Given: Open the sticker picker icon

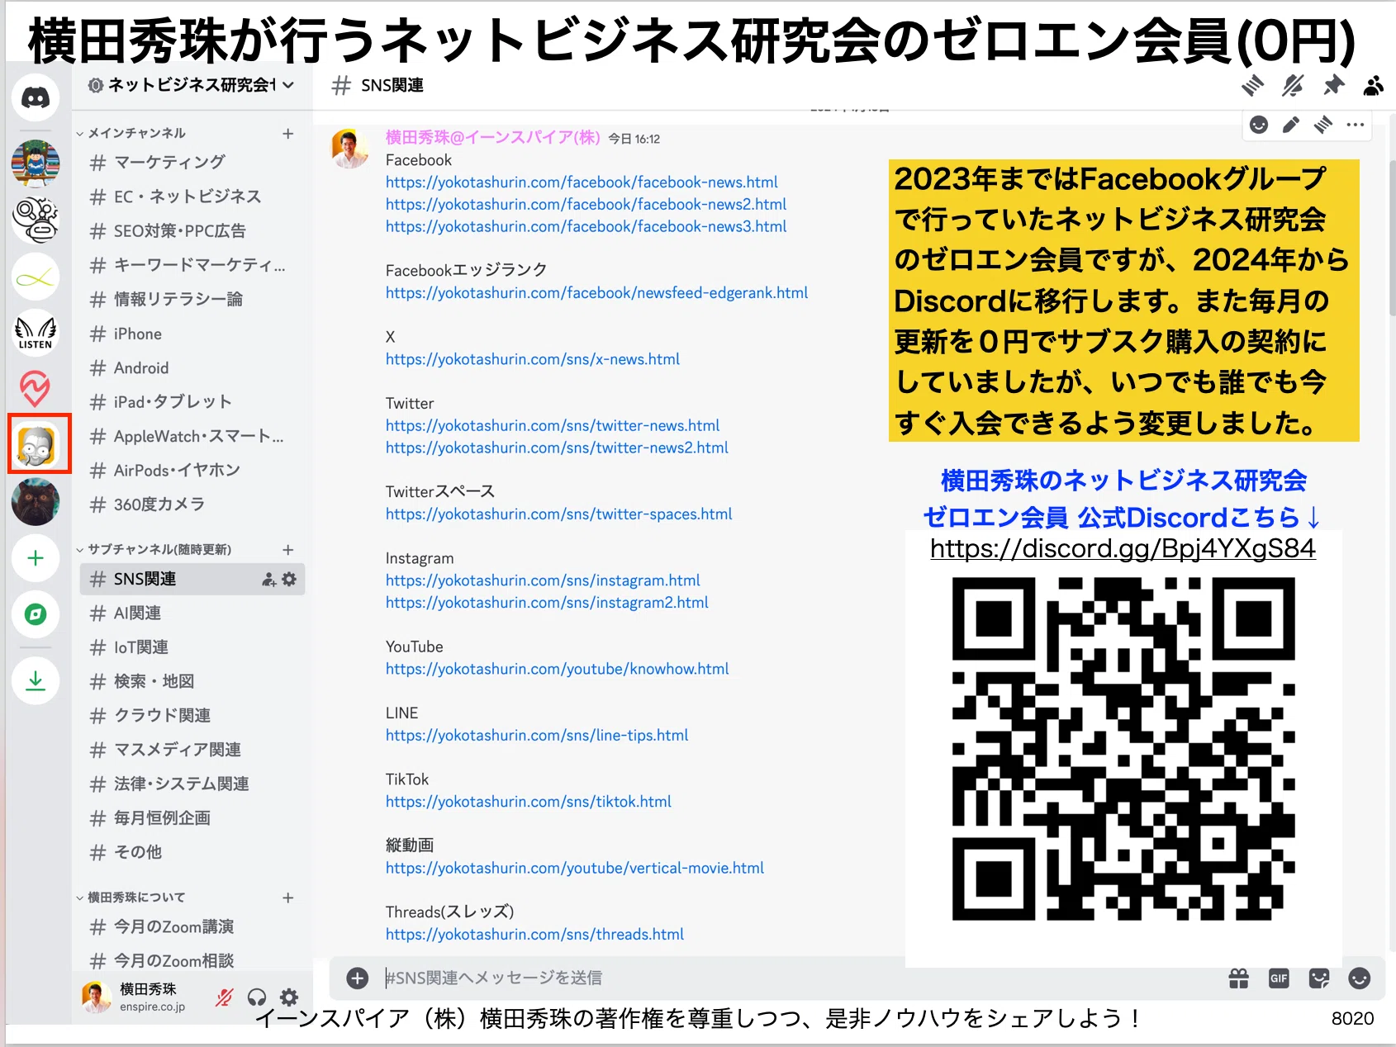Looking at the screenshot, I should pyautogui.click(x=1319, y=978).
